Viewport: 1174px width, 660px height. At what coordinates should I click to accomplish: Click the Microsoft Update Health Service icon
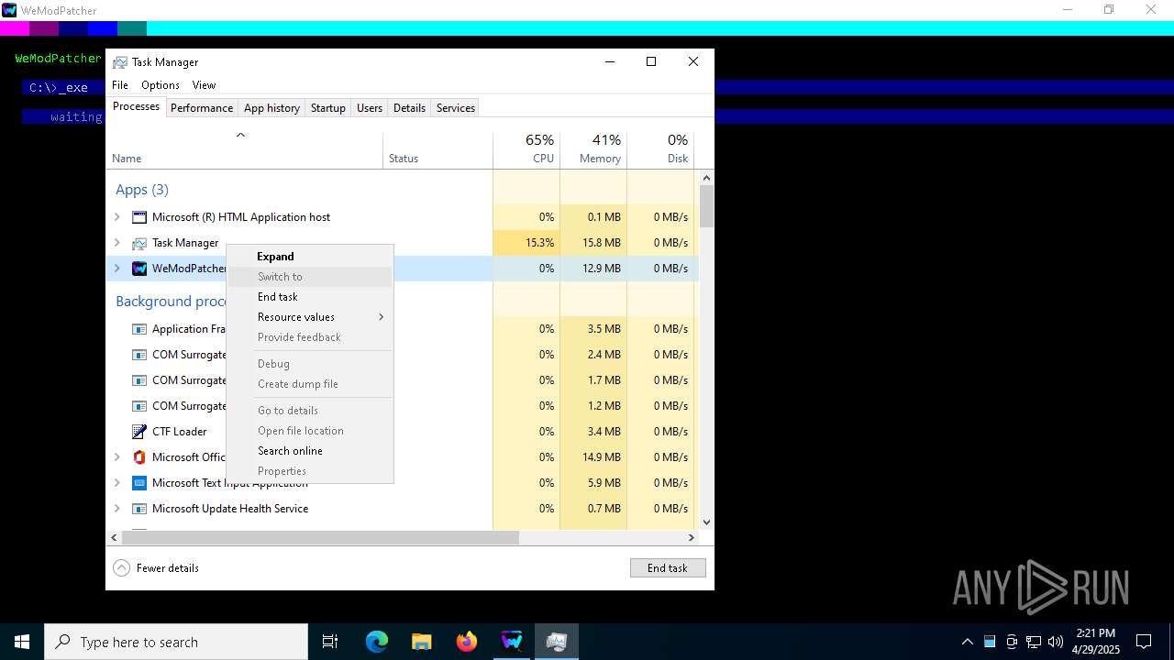pyautogui.click(x=139, y=509)
